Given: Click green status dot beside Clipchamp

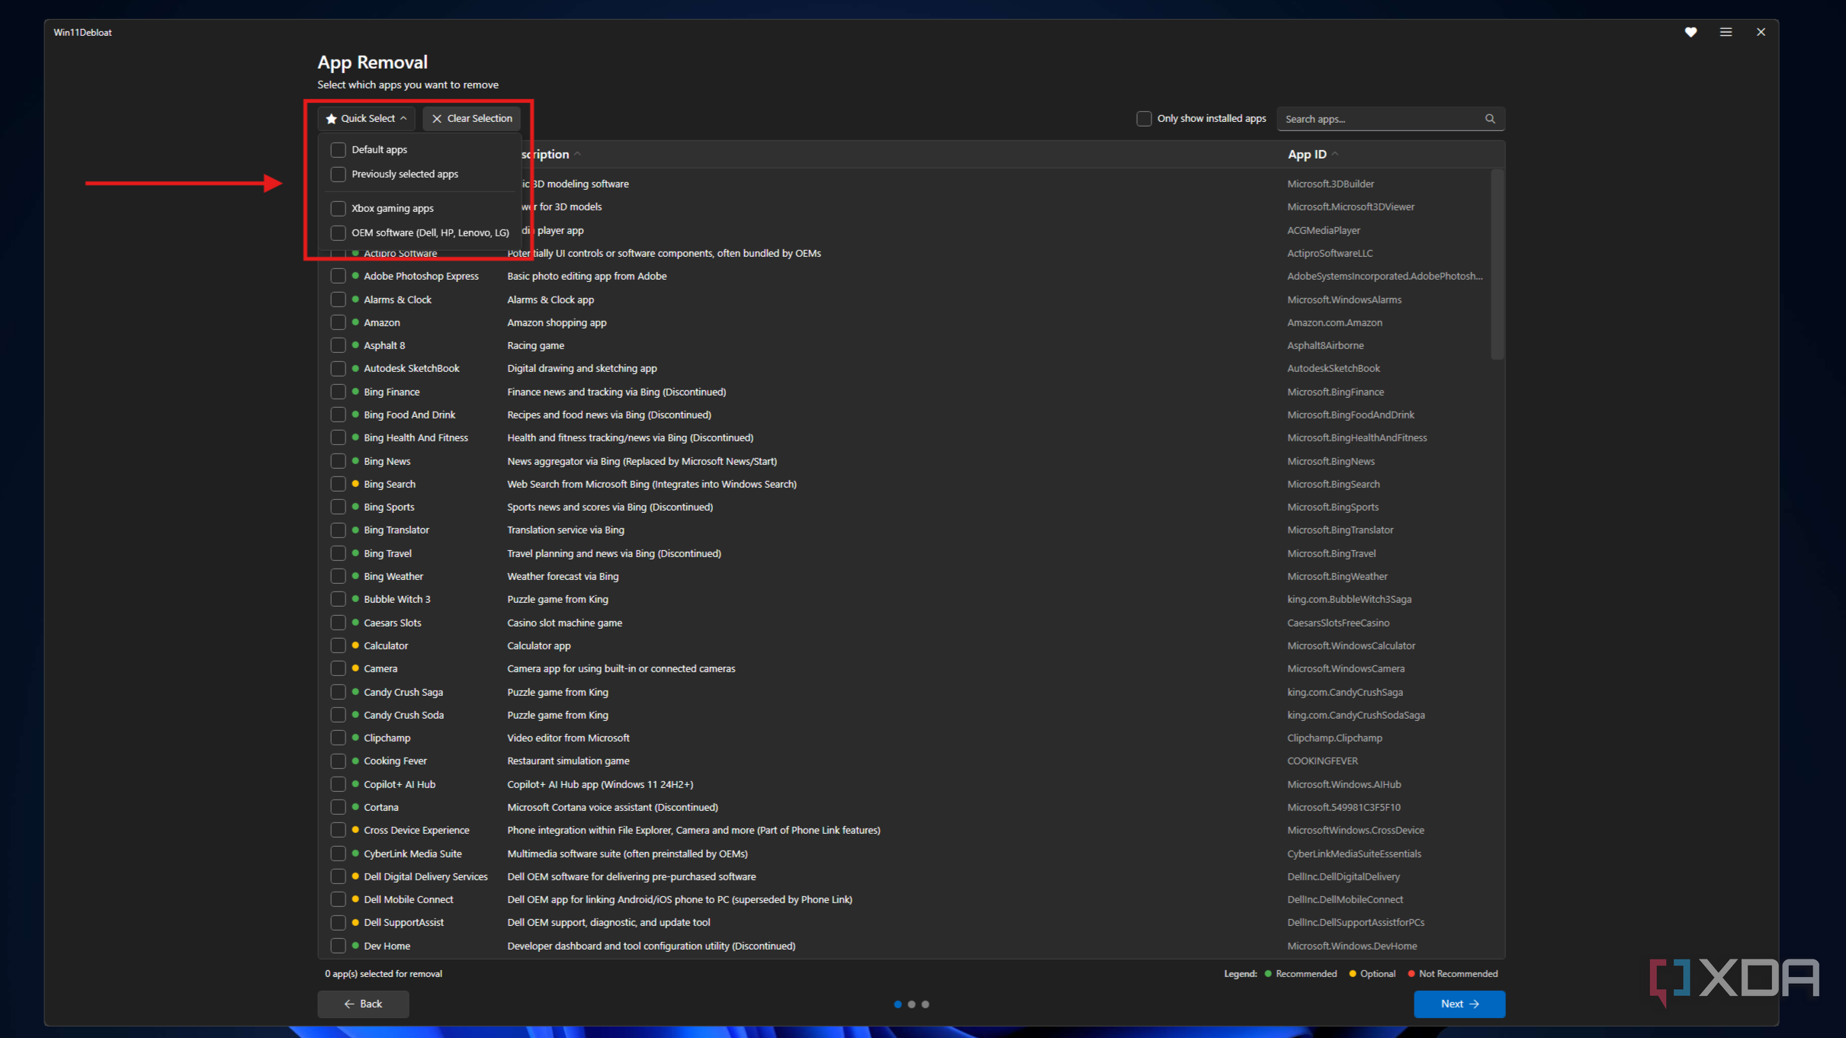Looking at the screenshot, I should tap(355, 738).
